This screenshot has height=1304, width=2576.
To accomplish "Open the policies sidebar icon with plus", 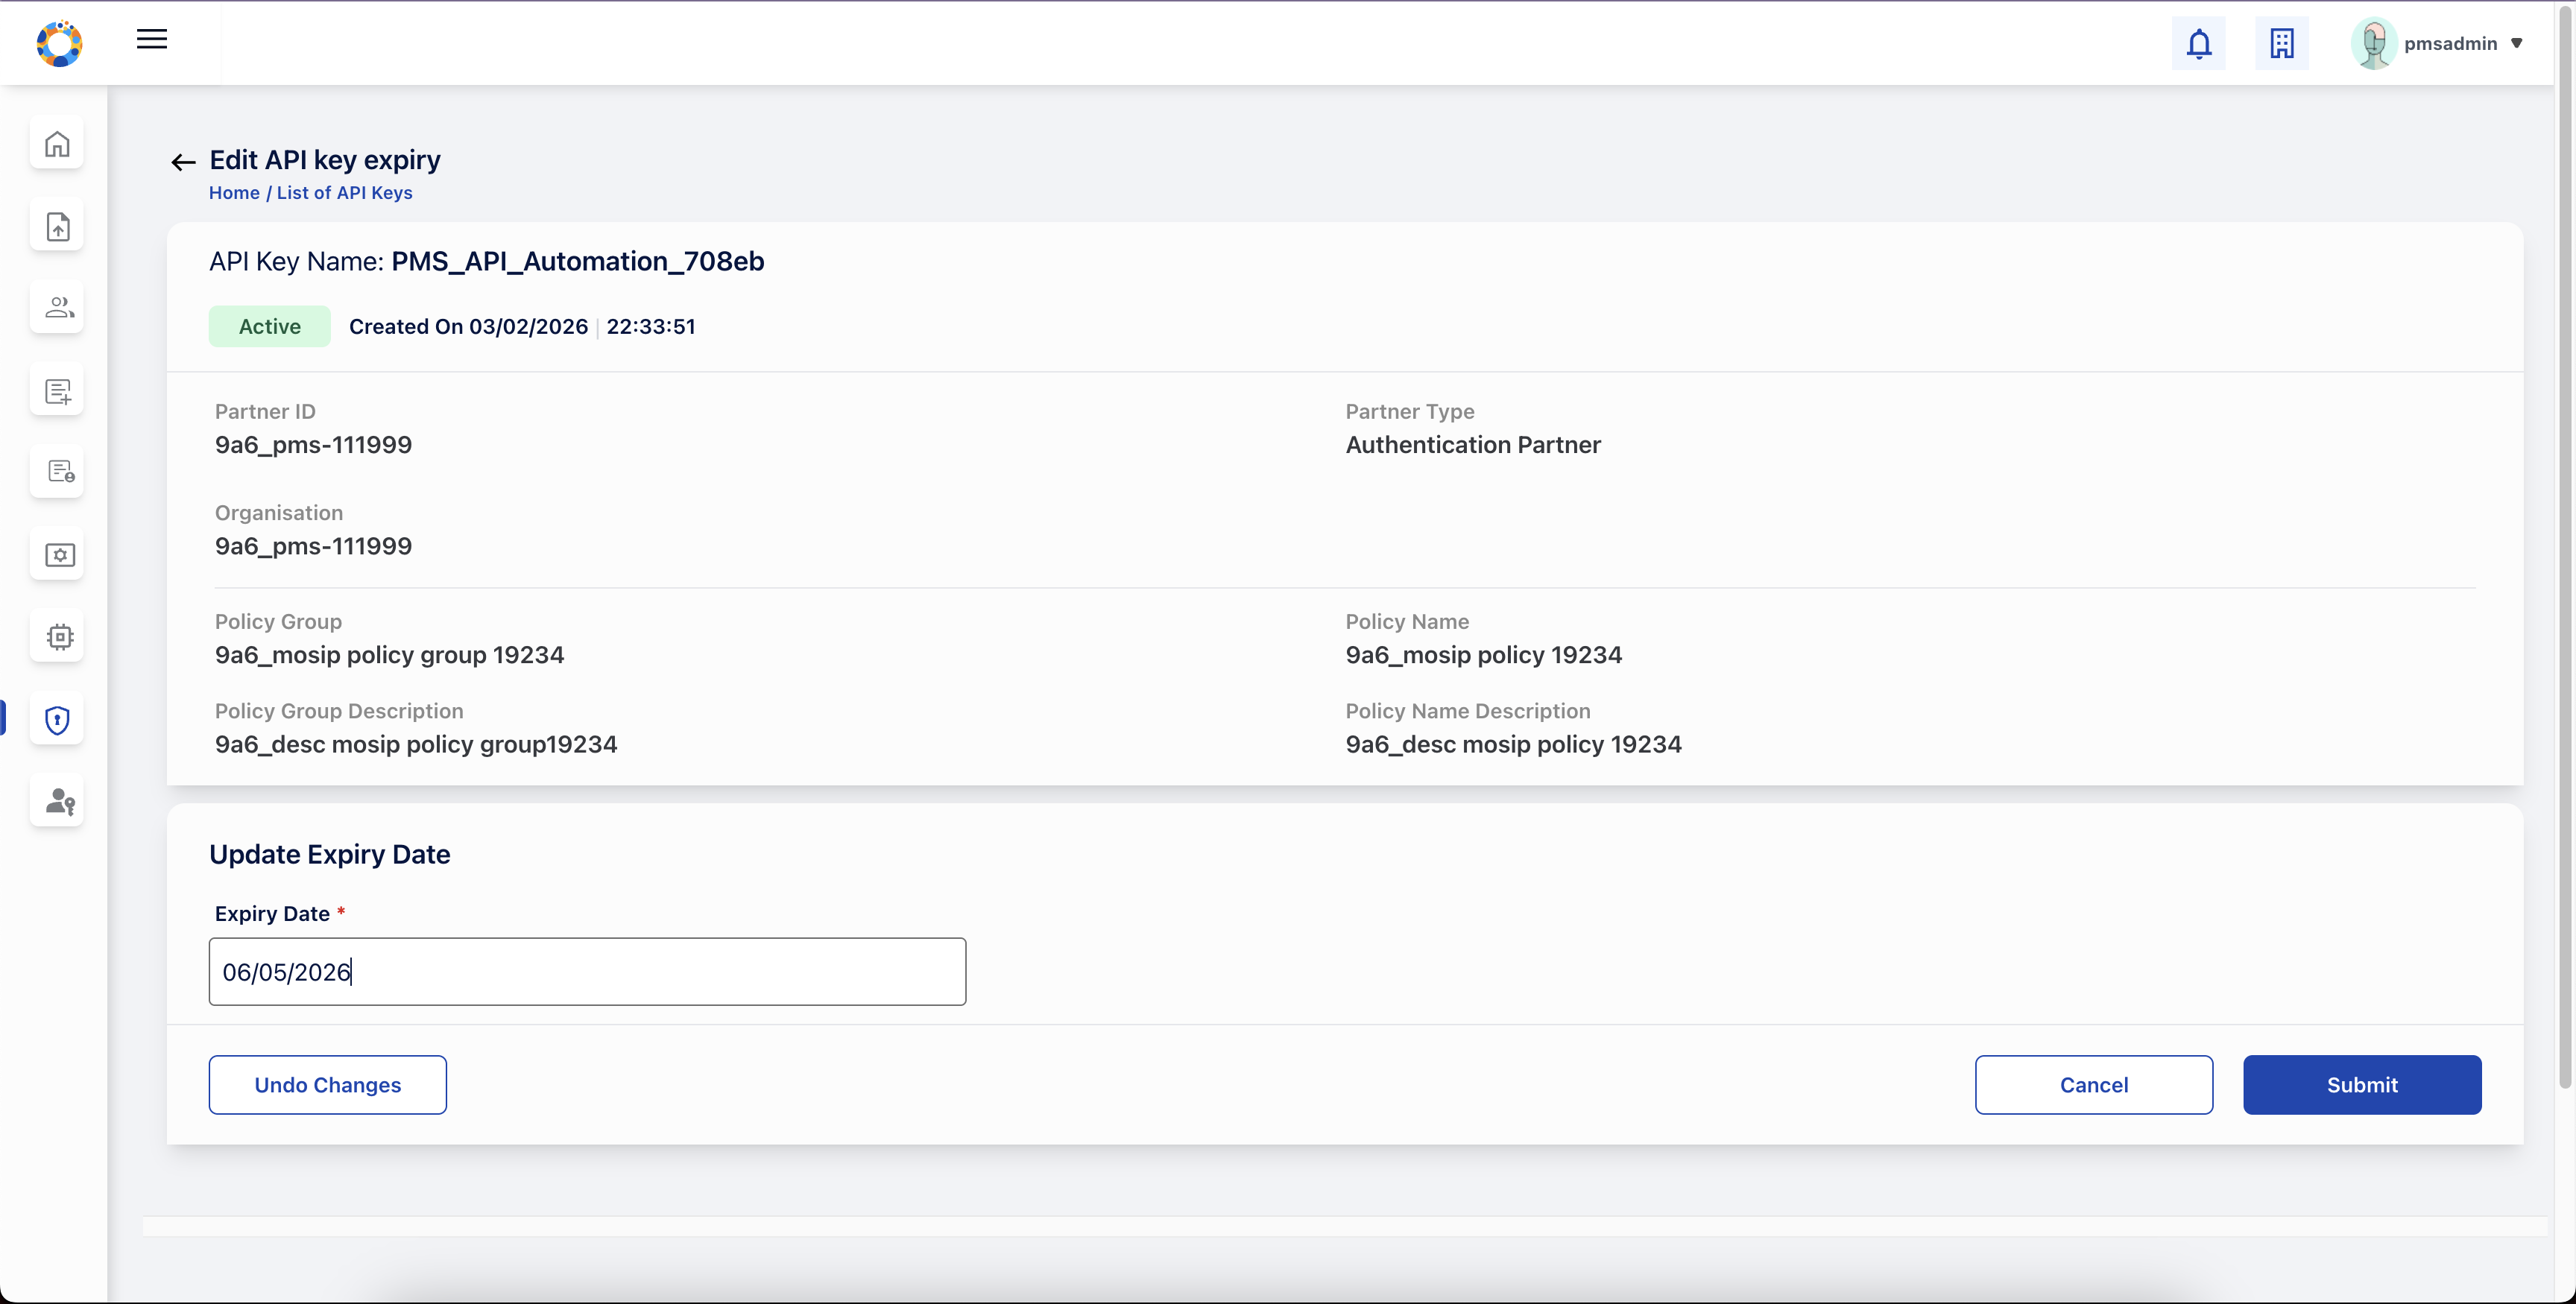I will [x=57, y=390].
